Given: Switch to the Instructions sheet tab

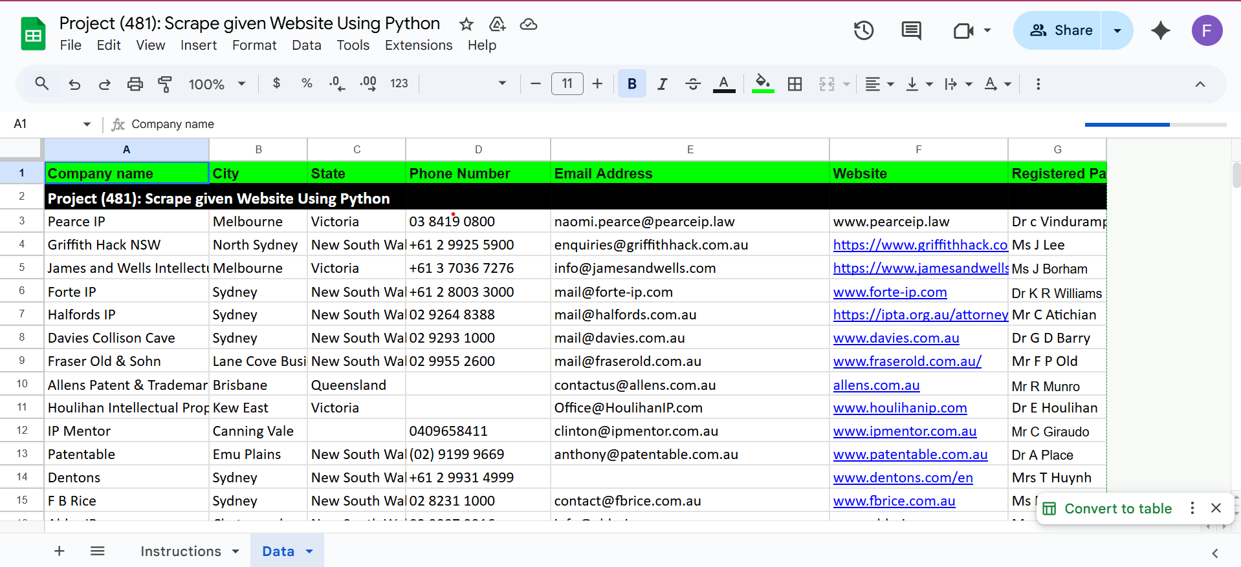Looking at the screenshot, I should click(x=181, y=551).
